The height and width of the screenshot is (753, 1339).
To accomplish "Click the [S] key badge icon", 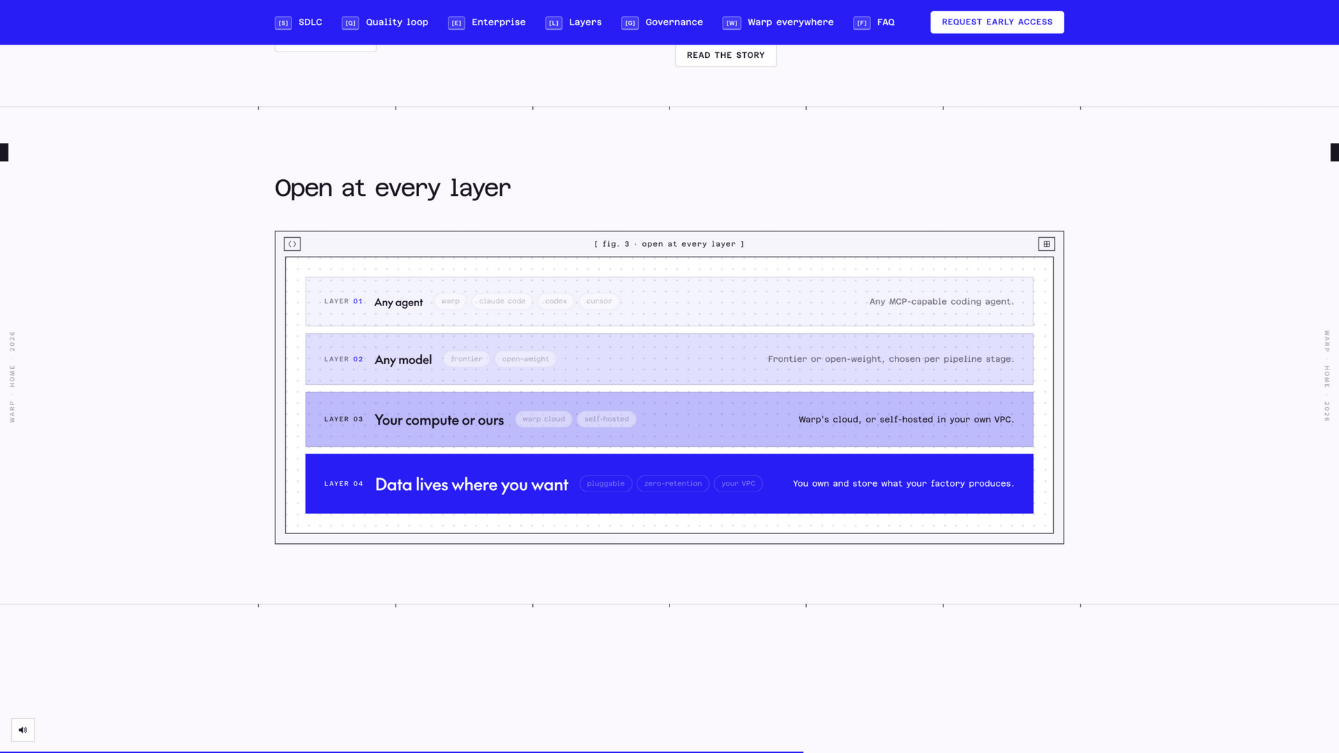I will (283, 23).
